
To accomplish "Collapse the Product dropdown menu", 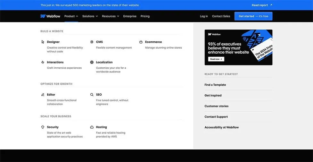I will pyautogui.click(x=71, y=16).
